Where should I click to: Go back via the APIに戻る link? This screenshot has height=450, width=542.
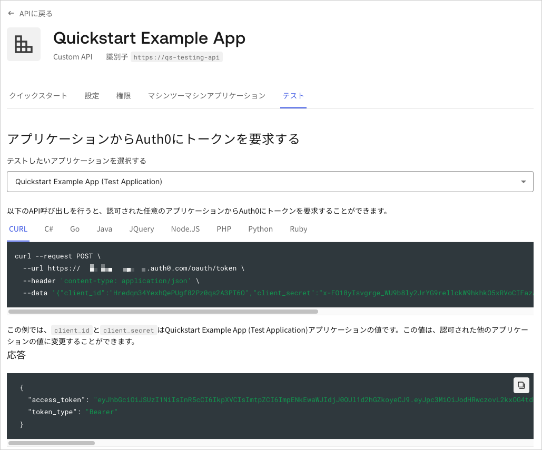point(36,14)
